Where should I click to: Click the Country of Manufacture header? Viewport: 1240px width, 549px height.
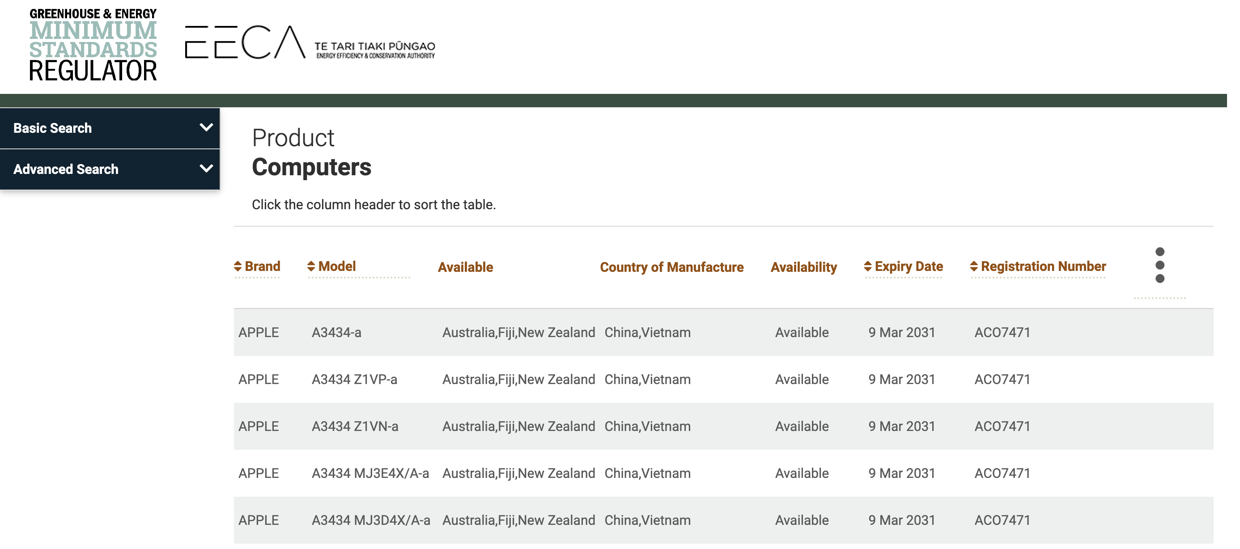click(x=671, y=267)
